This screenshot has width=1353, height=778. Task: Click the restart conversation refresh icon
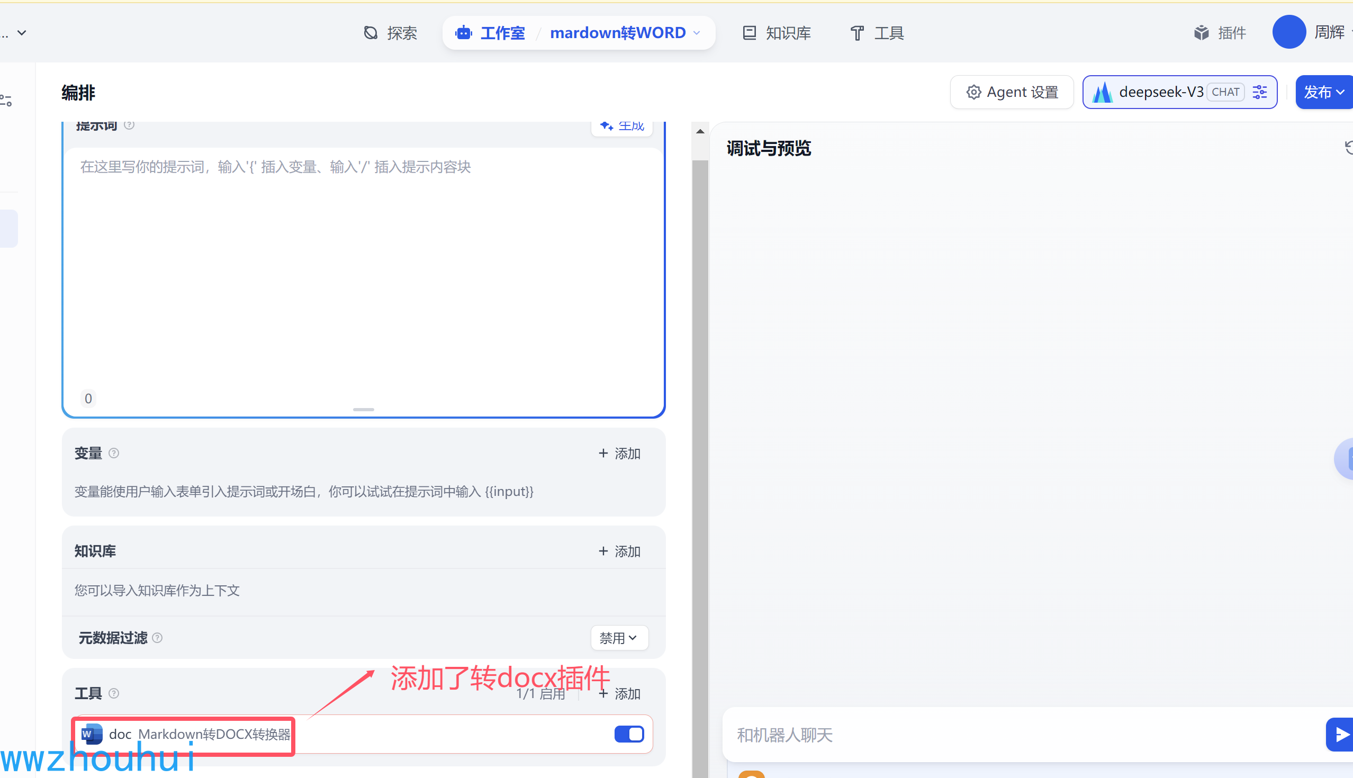pos(1348,148)
